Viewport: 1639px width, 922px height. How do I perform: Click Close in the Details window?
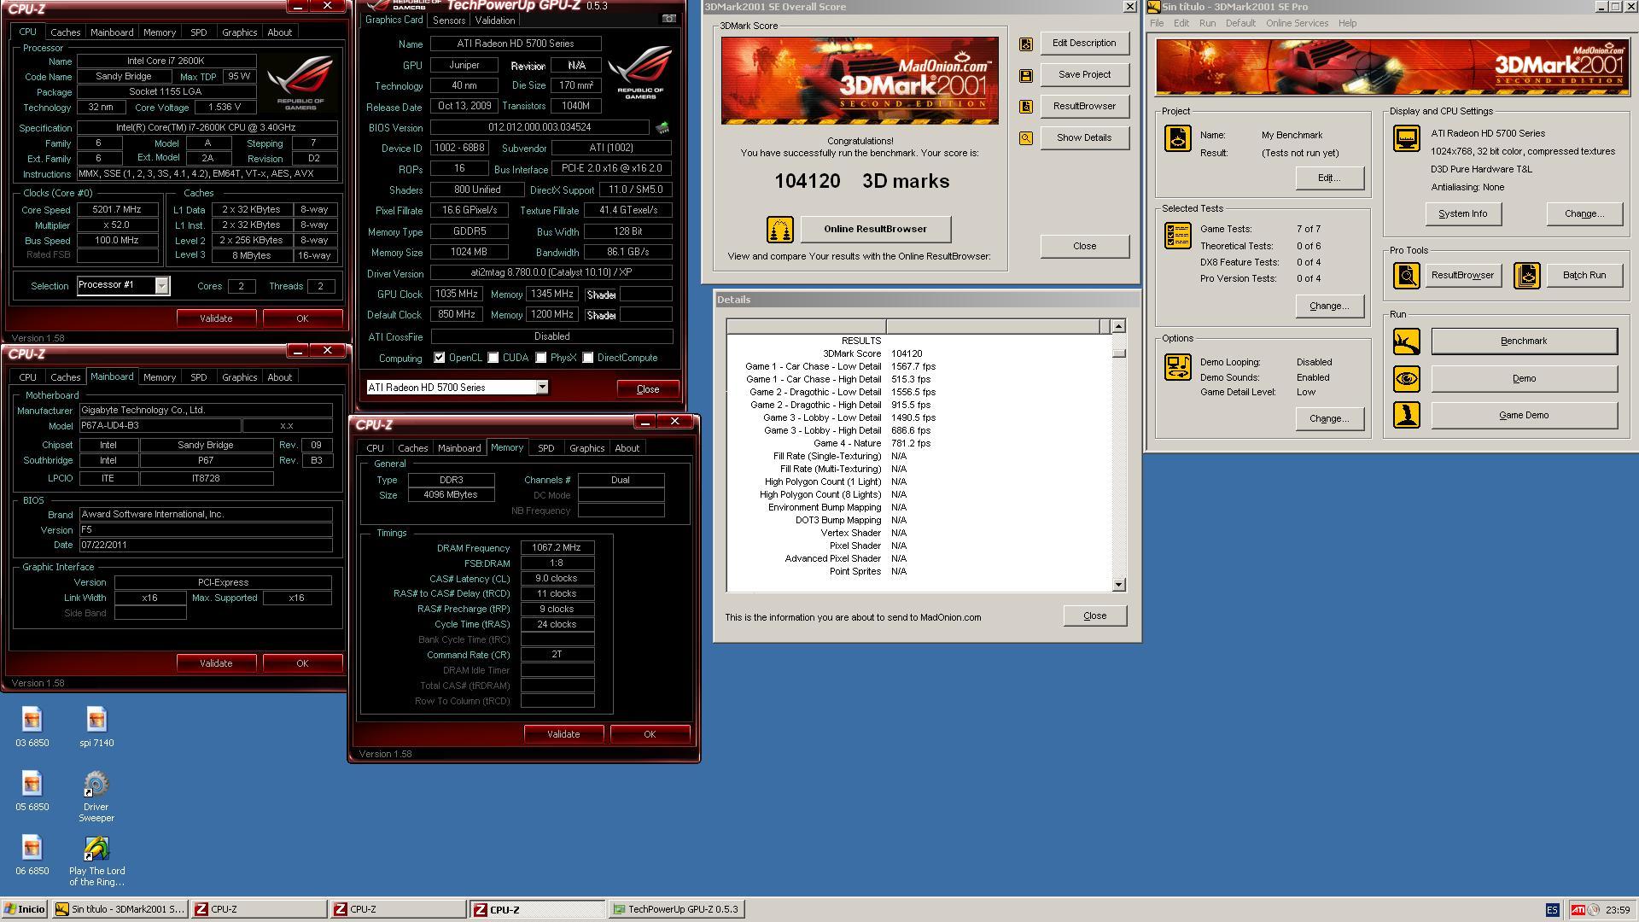pos(1095,616)
